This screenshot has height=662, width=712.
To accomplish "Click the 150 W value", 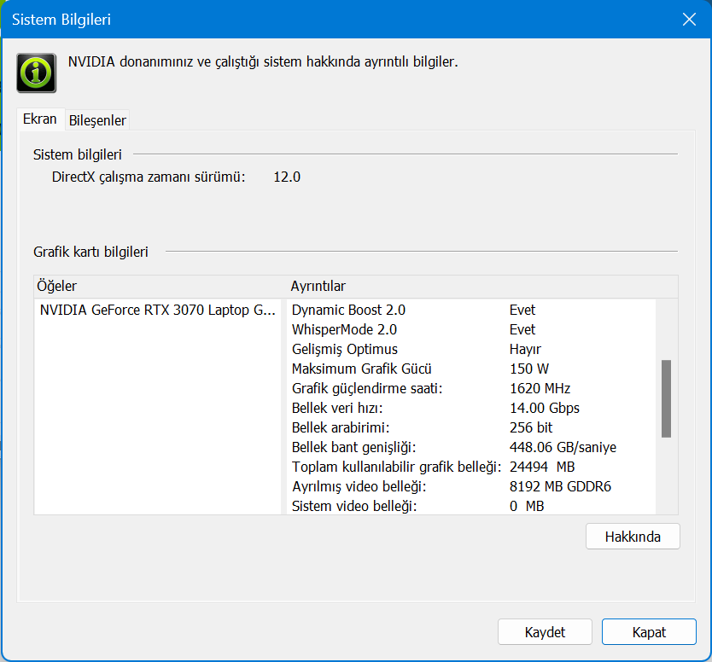I will click(x=529, y=369).
